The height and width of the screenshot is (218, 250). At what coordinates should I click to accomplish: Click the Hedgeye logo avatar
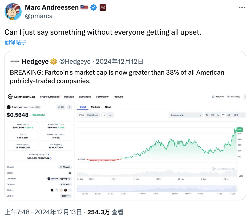tap(15, 61)
